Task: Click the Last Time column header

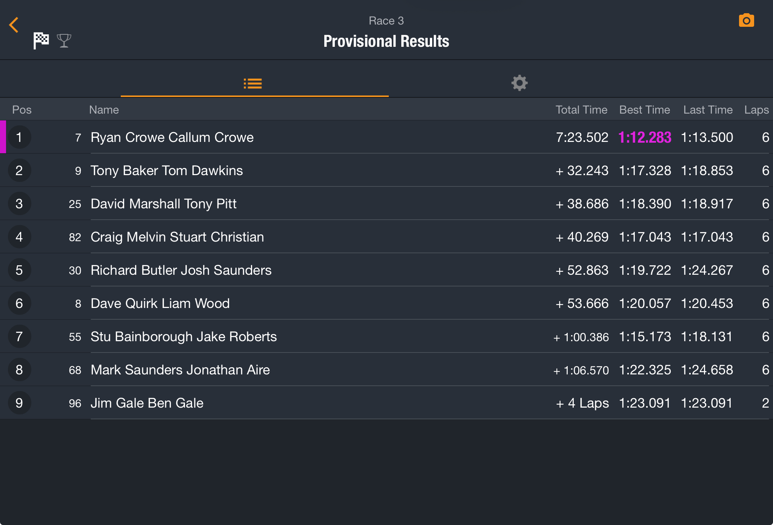Action: (x=708, y=110)
